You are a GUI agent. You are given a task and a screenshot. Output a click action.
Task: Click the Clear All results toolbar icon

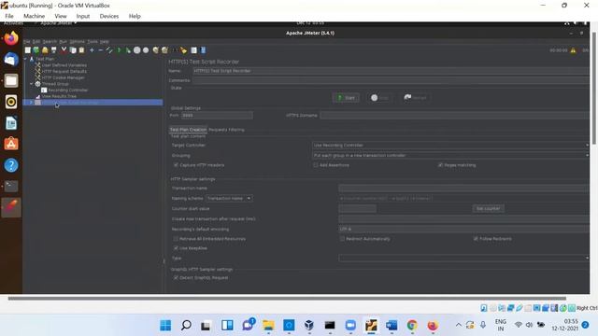[x=164, y=49]
